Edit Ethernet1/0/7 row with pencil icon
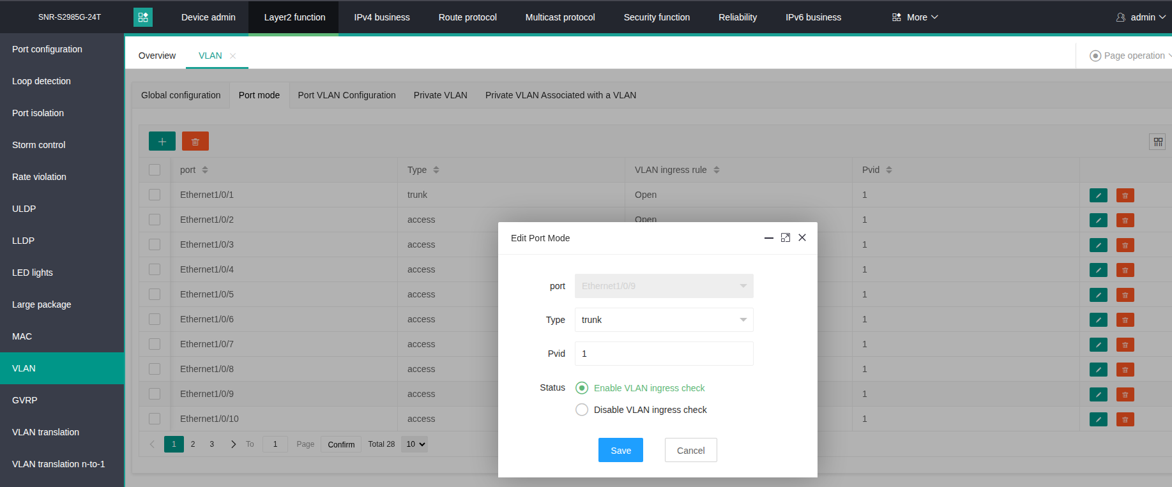The height and width of the screenshot is (487, 1172). [1099, 345]
